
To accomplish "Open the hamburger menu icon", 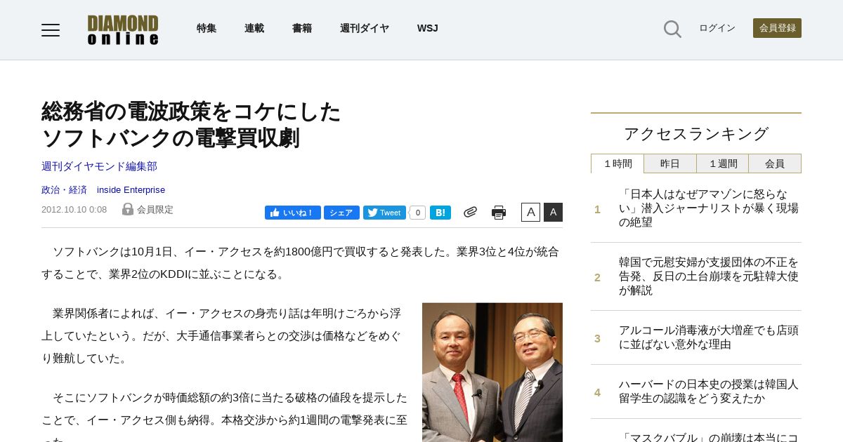I will coord(51,29).
